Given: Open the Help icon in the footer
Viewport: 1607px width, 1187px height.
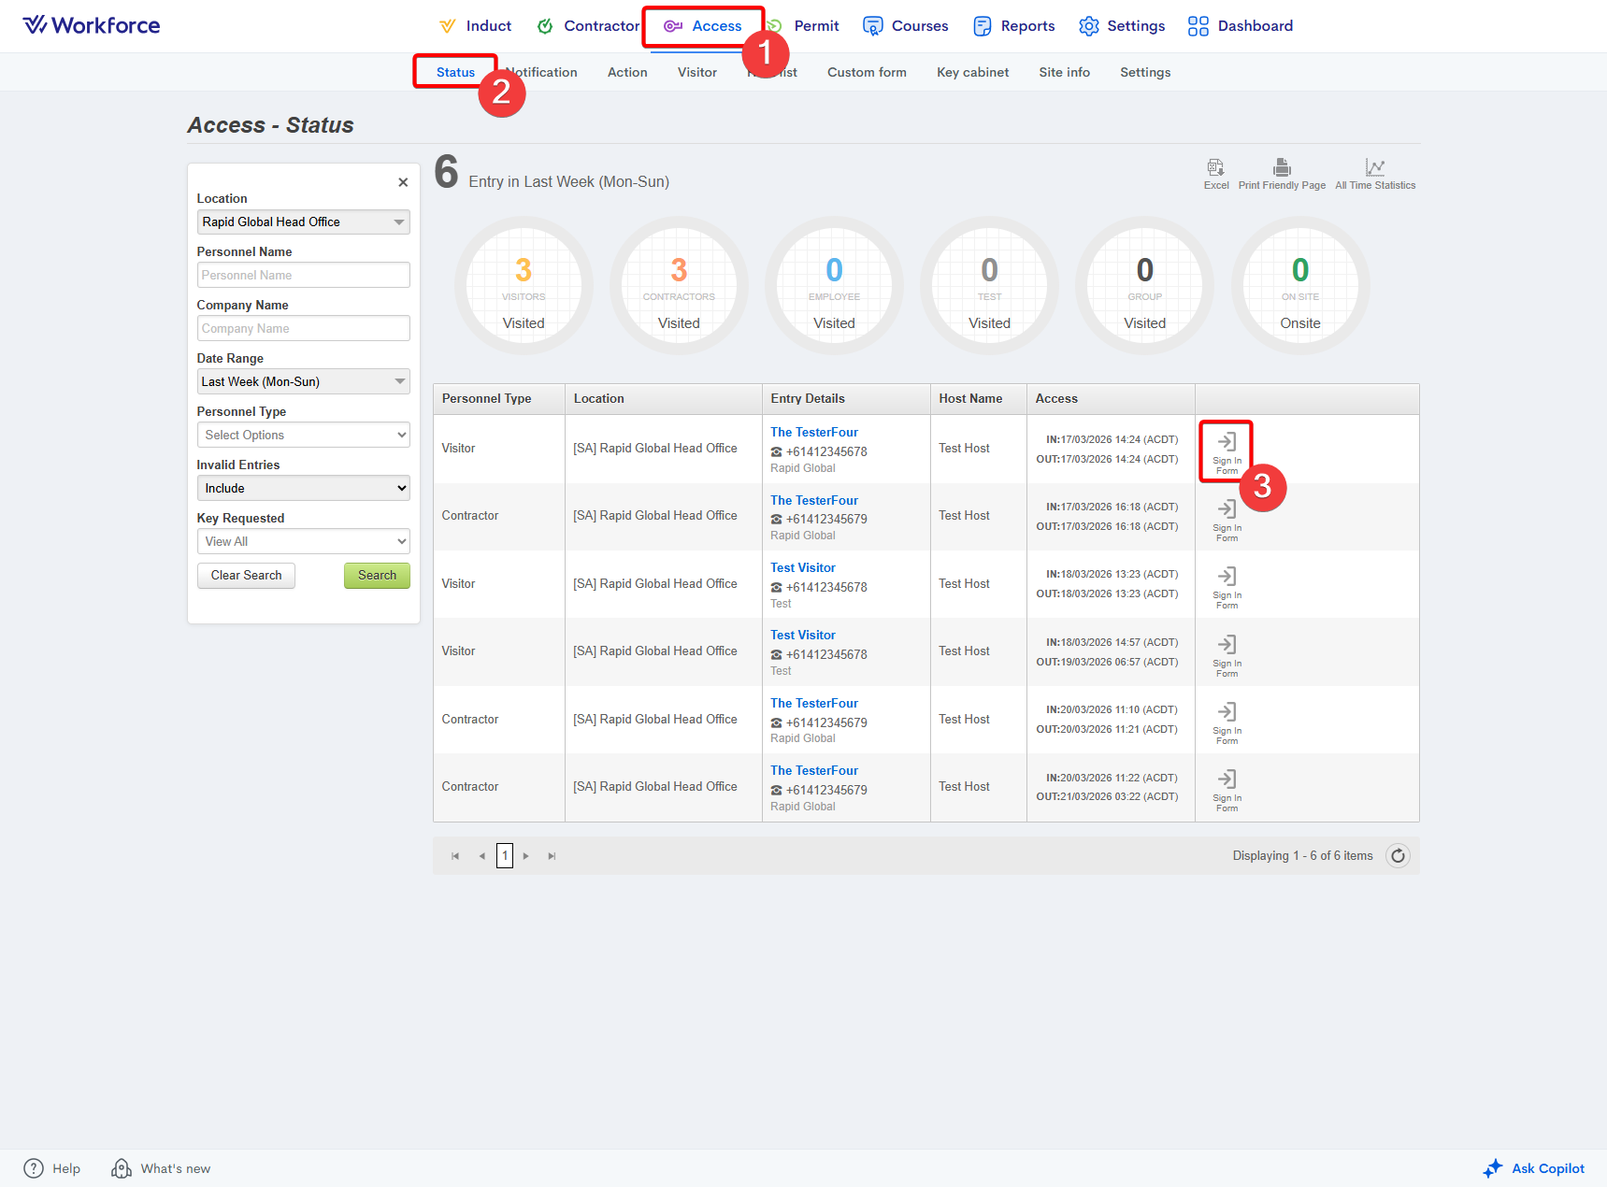Looking at the screenshot, I should [x=34, y=1168].
